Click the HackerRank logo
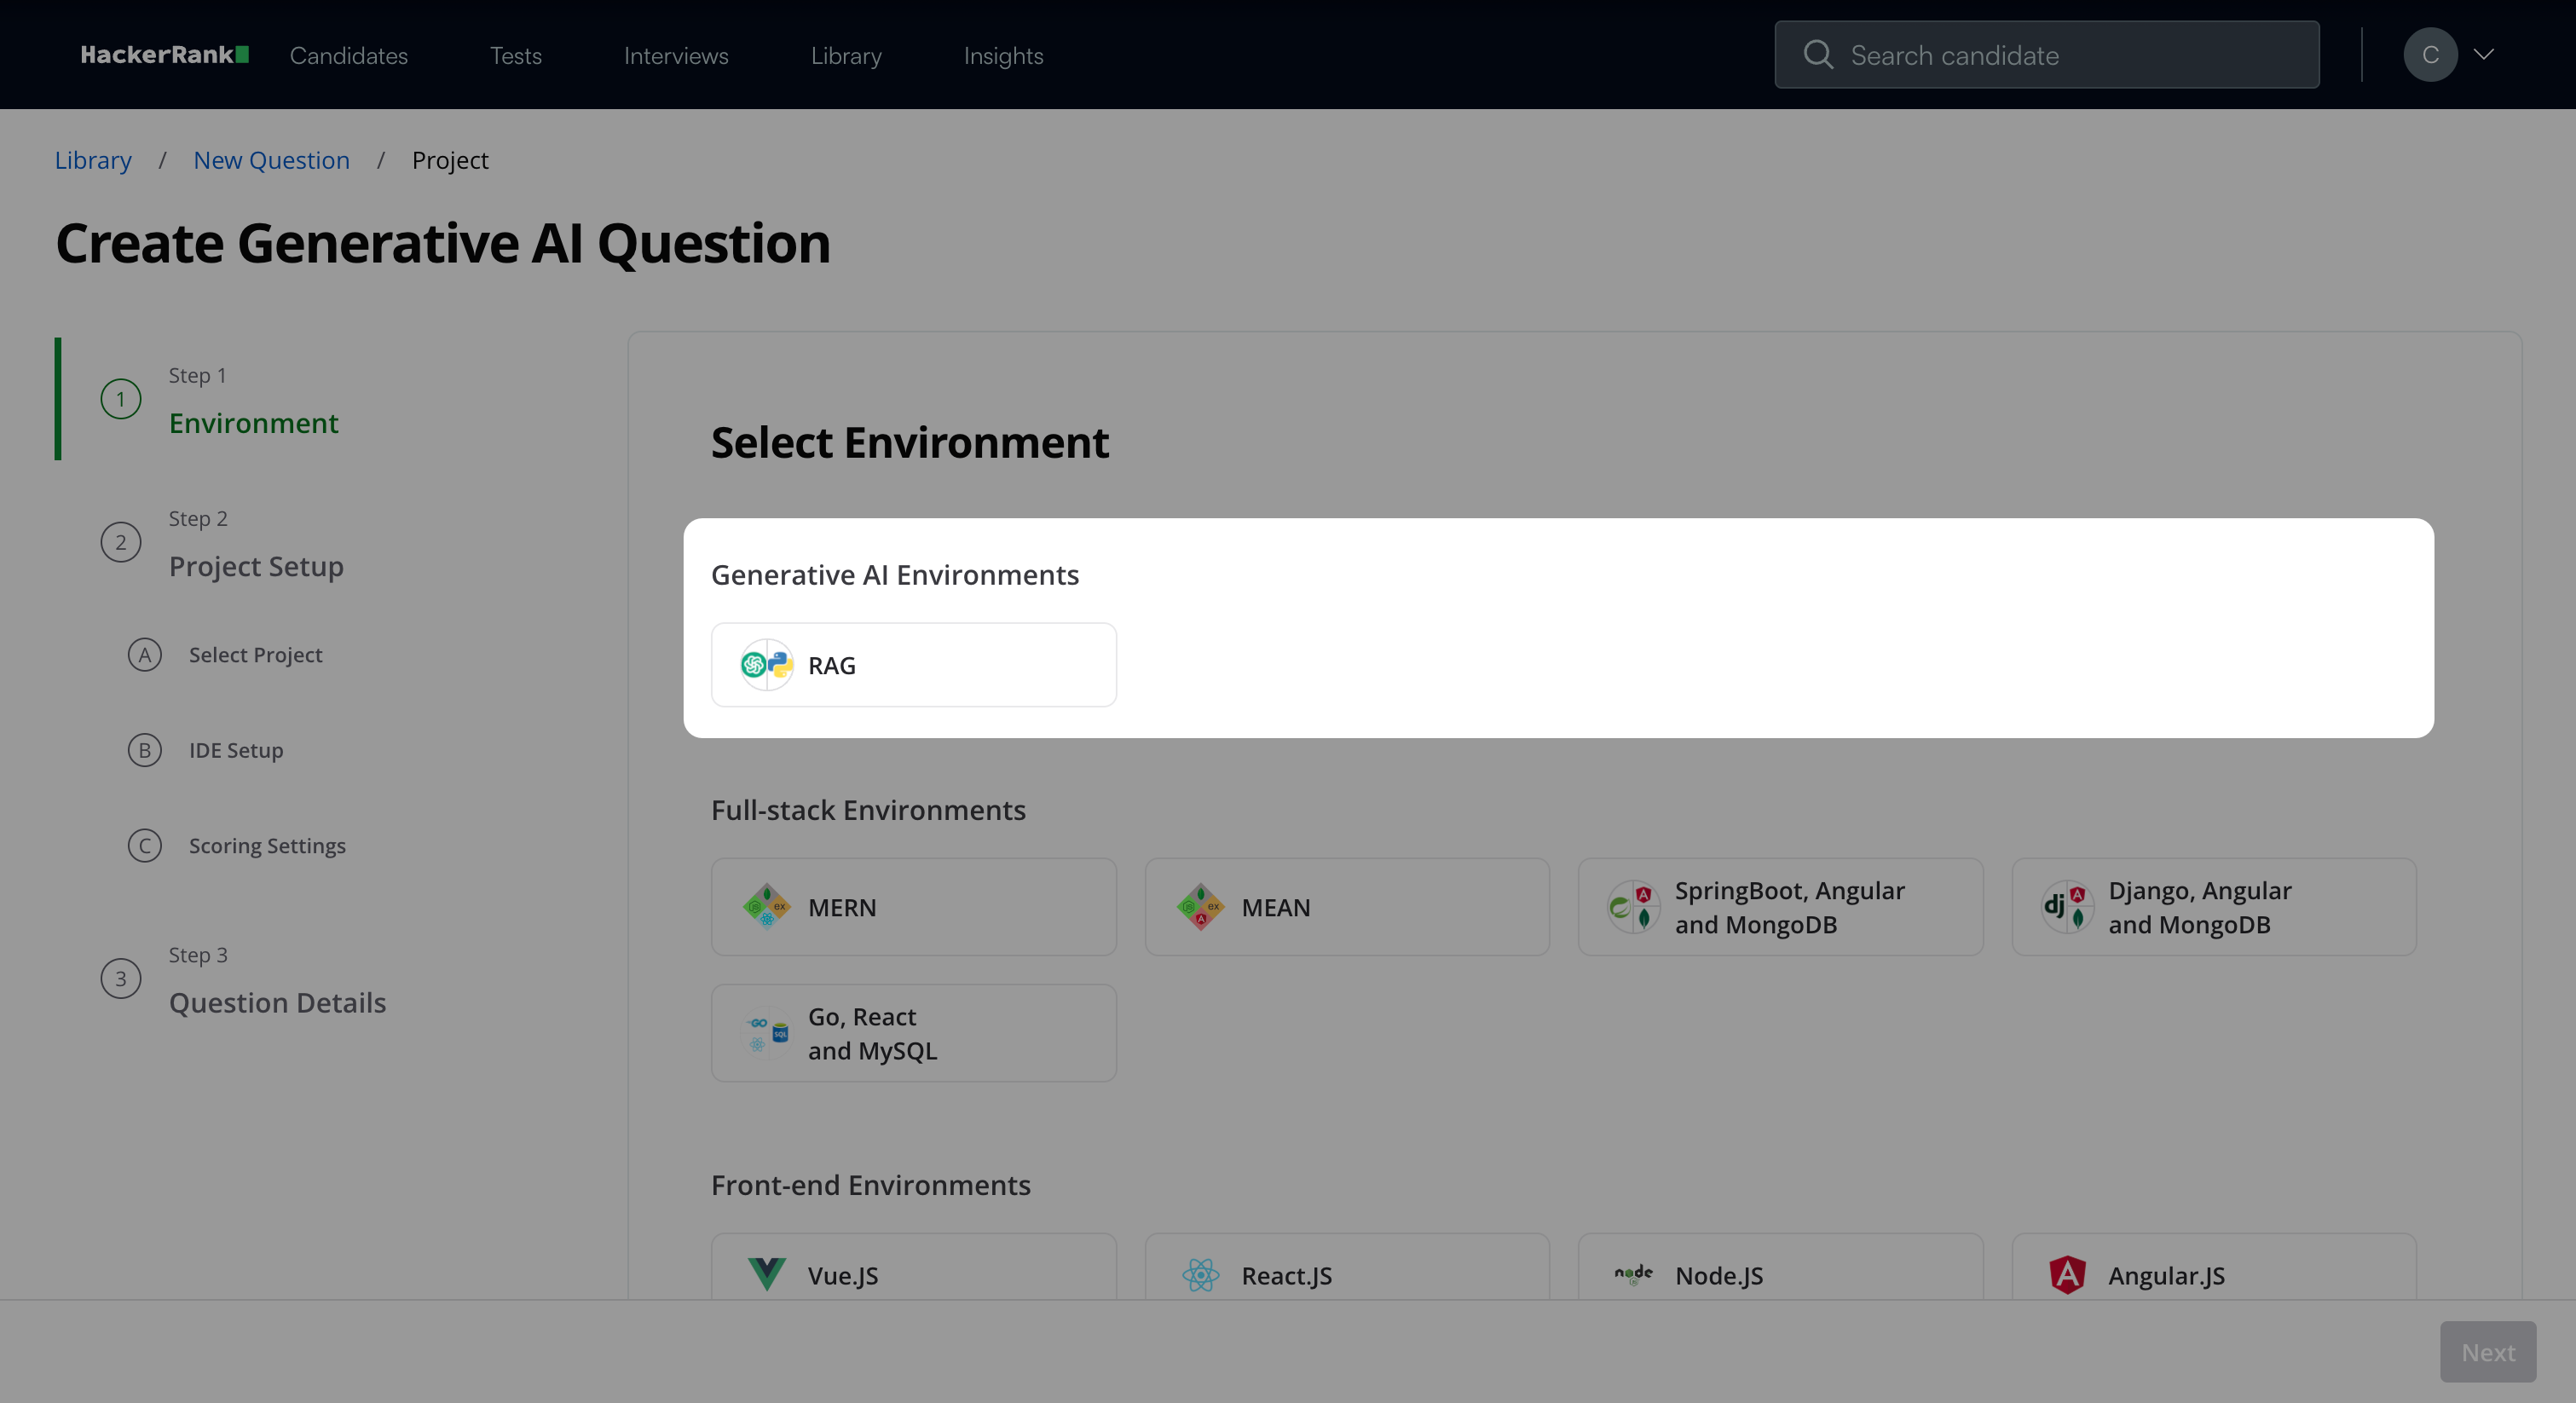This screenshot has height=1403, width=2576. 165,55
